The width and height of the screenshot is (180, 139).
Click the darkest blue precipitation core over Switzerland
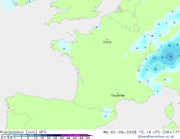tap(170, 57)
